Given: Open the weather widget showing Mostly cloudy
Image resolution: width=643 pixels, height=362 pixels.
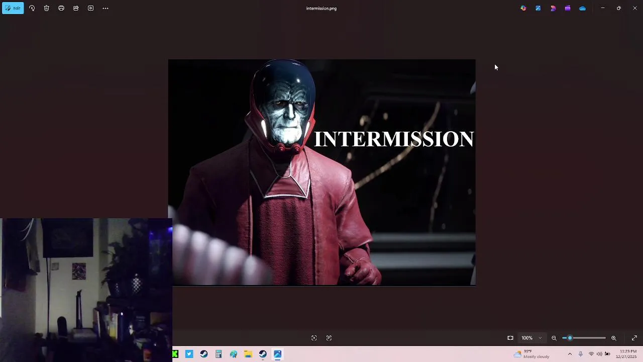Looking at the screenshot, I should (x=531, y=354).
